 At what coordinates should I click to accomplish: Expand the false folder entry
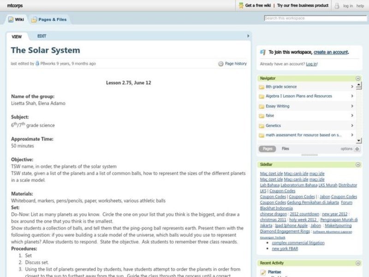pos(352,116)
